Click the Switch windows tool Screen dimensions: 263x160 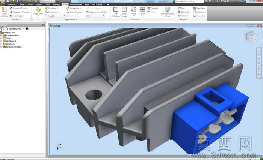click(x=133, y=11)
